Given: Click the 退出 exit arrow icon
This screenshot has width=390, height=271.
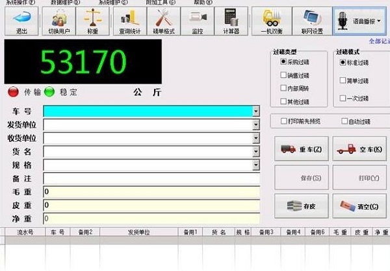Looking at the screenshot, I should pos(21,21).
